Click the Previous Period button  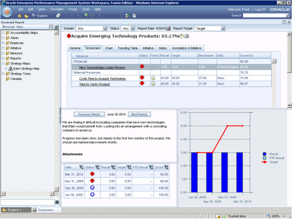click(89, 115)
